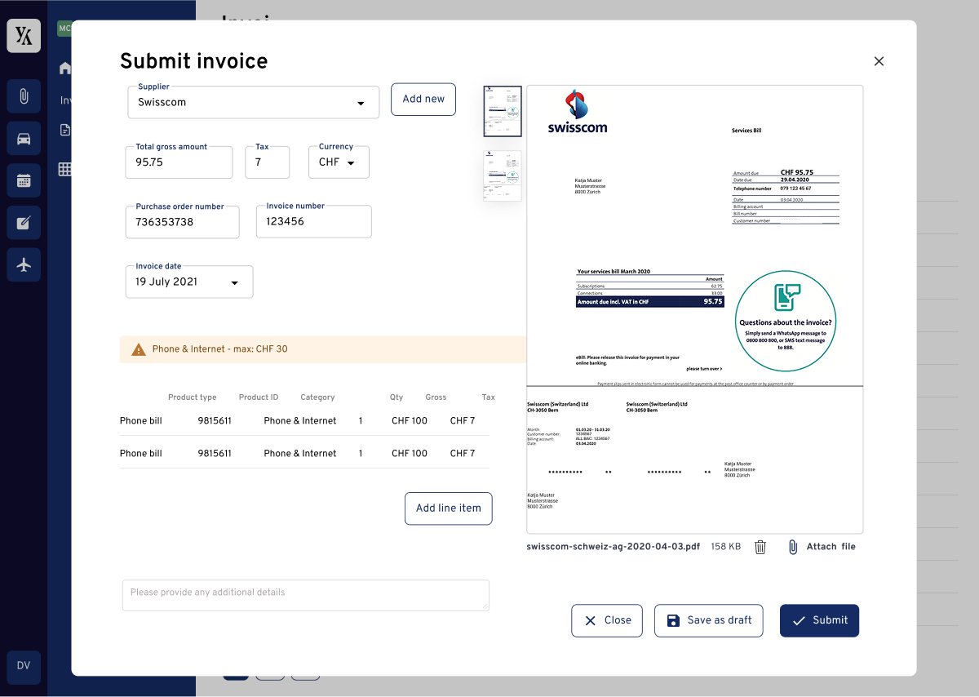Open the DV avatar at the bottom left

[x=23, y=667]
